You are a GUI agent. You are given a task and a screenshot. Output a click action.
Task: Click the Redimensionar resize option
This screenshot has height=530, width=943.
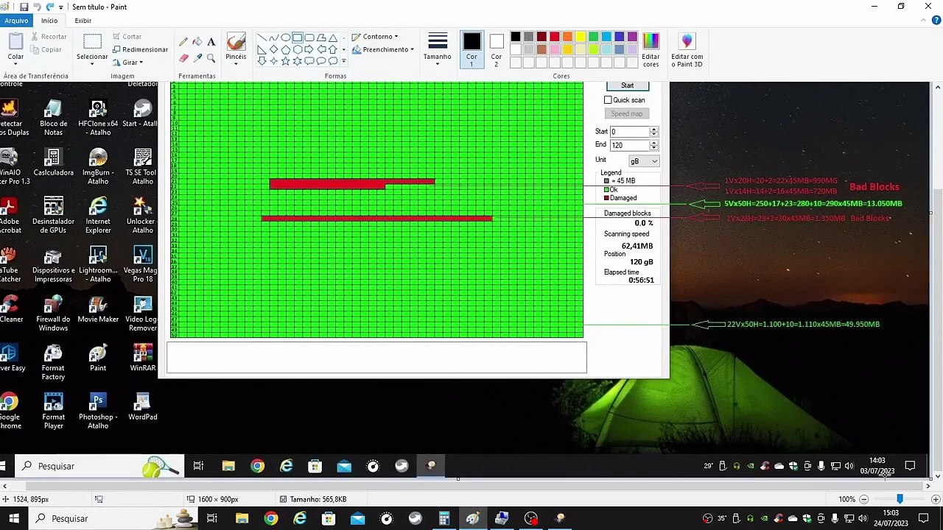point(139,49)
